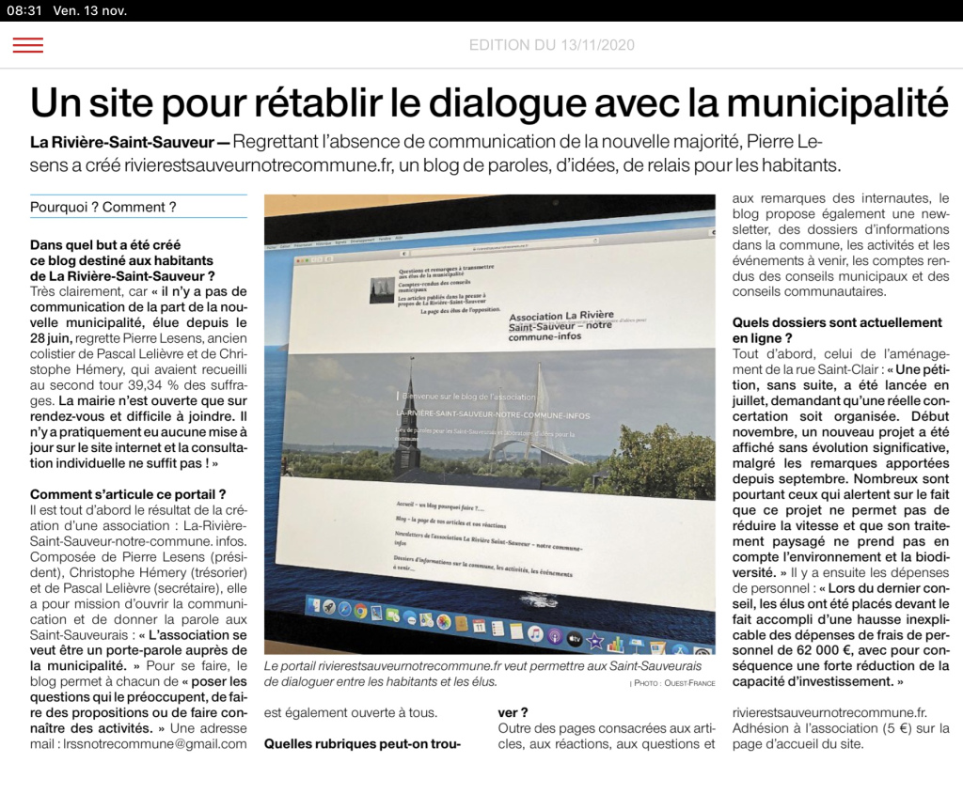This screenshot has width=963, height=794.
Task: Click the "Pourquoi ? Comment ?" section label
Action: click(x=103, y=207)
